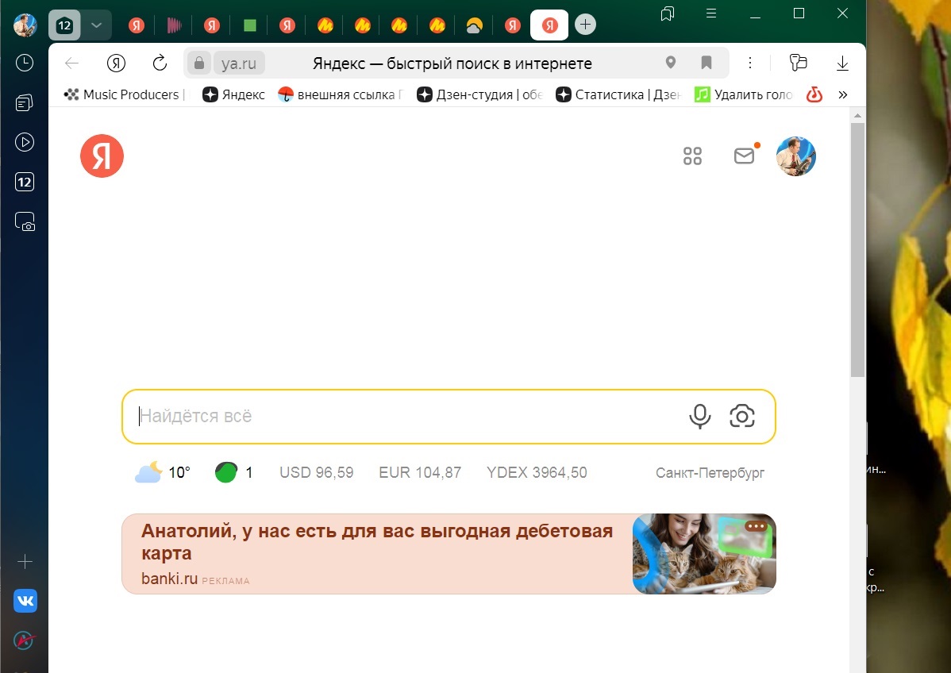The width and height of the screenshot is (951, 673).
Task: Click the microphone voice search icon
Action: click(699, 416)
